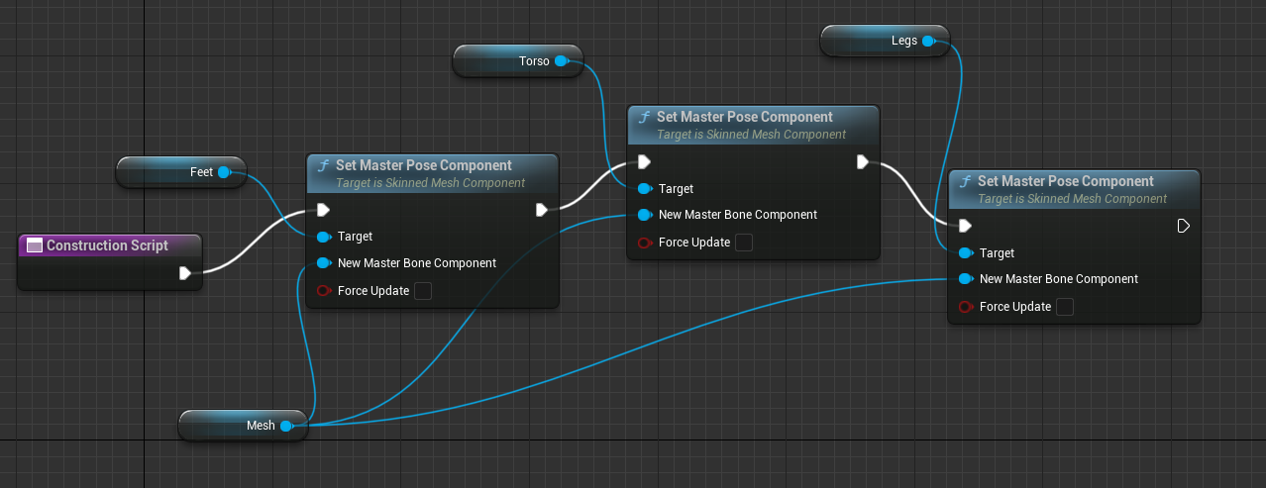Click the output exec pin of the Feet-connected Set Master Pose node
This screenshot has height=488, width=1266.
click(541, 210)
